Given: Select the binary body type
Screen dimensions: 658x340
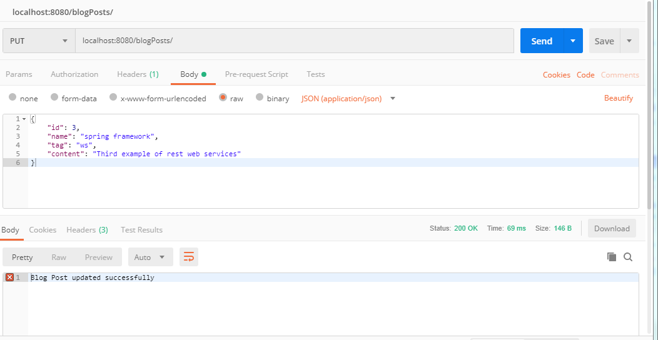Looking at the screenshot, I should pos(260,97).
